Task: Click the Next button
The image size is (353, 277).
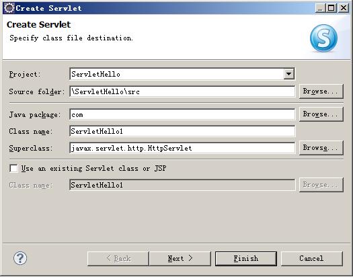Action: tap(180, 259)
